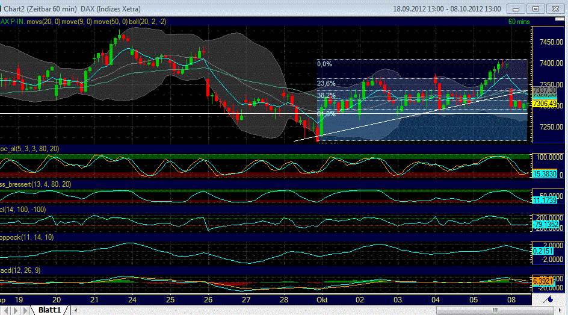This screenshot has width=568, height=315.
Task: Click the horizontal scrollbar thumb
Action: pos(495,310)
